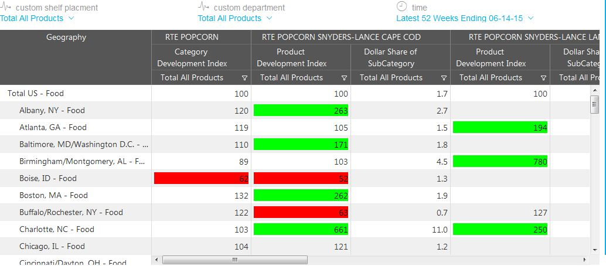The height and width of the screenshot is (266, 606).
Task: Click the clock icon next to time
Action: pyautogui.click(x=401, y=7)
